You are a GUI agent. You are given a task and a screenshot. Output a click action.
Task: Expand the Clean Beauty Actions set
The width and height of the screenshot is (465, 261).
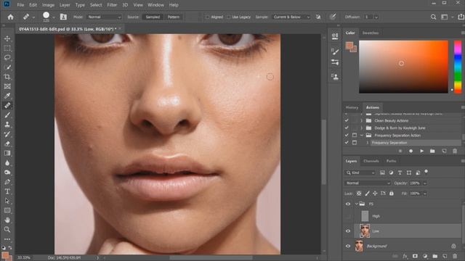click(362, 121)
